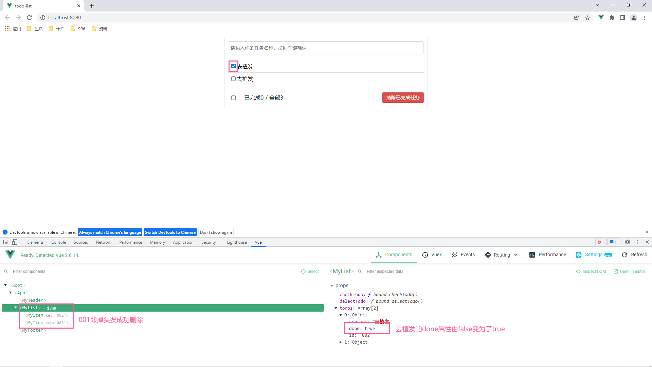Collapse the MyList tree node
The image size is (652, 367).
coord(16,308)
